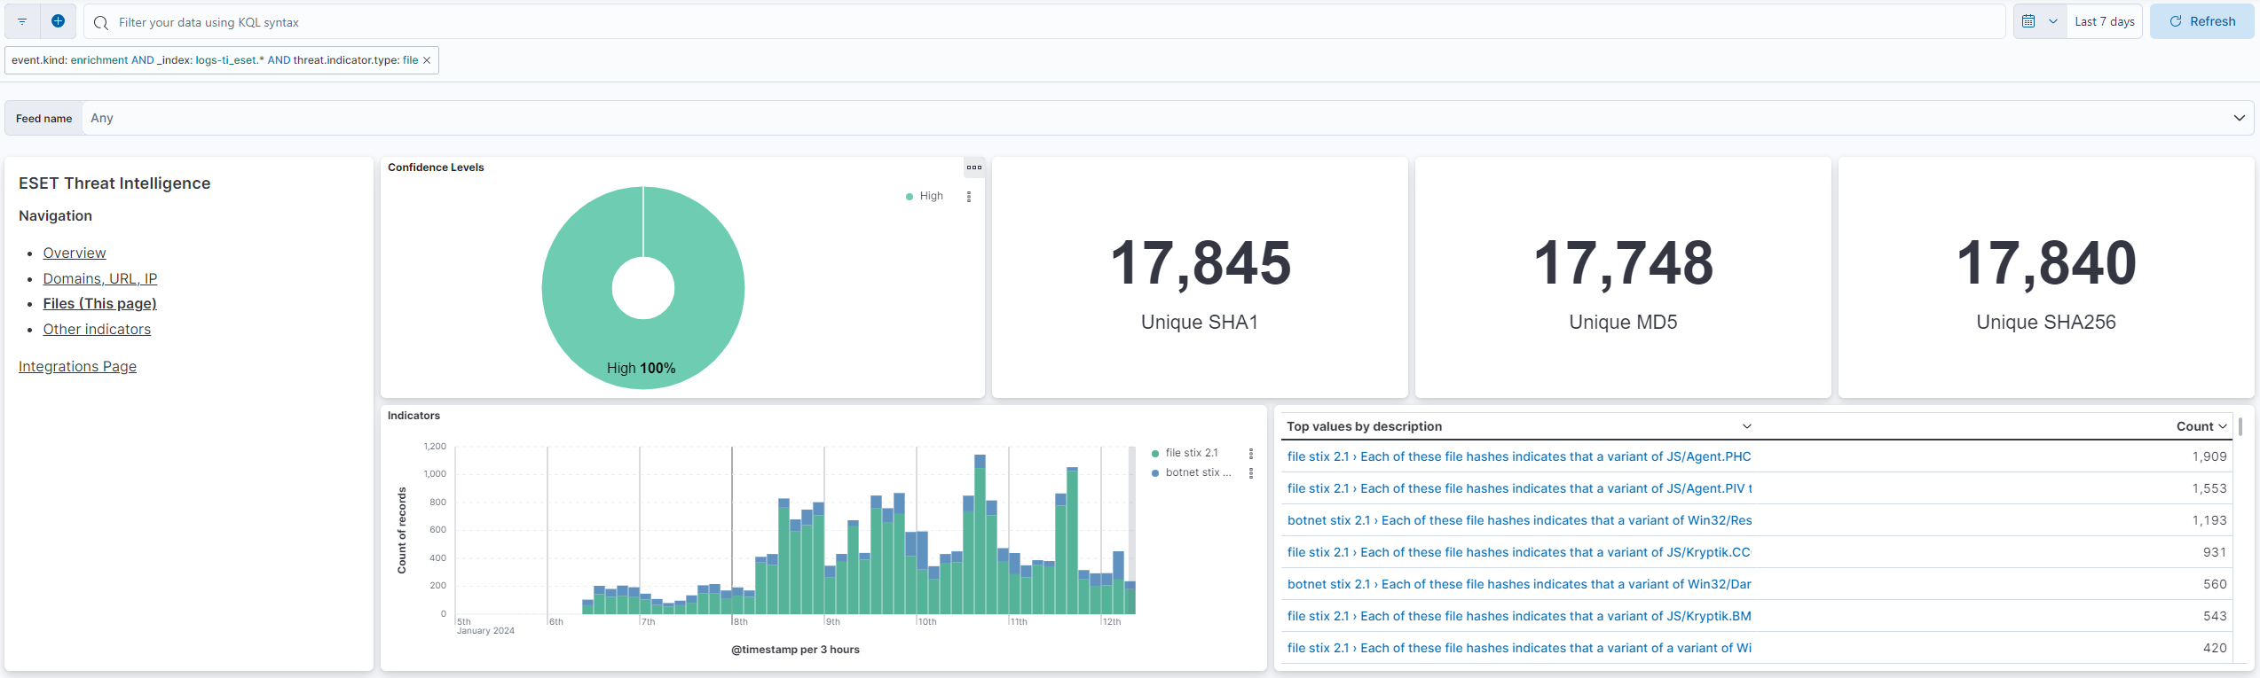
Task: Click the add filter plus icon
Action: coord(58,21)
